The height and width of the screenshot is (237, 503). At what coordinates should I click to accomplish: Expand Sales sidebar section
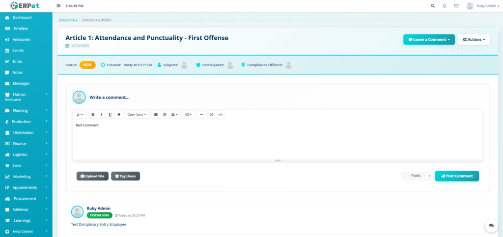[26, 165]
